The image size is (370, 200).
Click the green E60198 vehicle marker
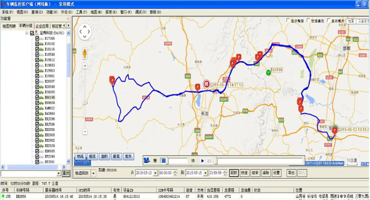[268, 73]
